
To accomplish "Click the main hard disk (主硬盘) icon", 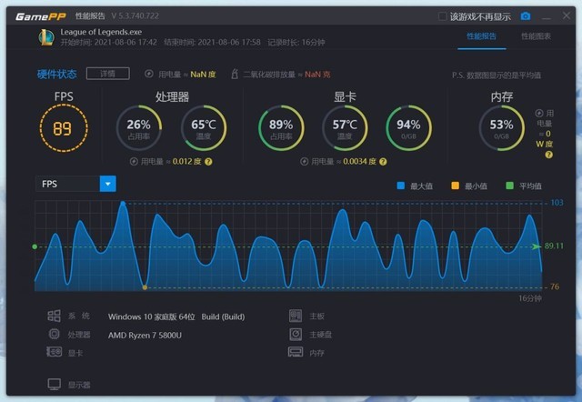I will [295, 335].
